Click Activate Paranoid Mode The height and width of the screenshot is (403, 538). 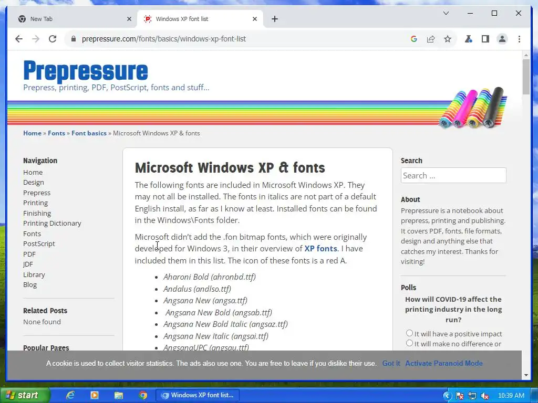[x=443, y=363]
